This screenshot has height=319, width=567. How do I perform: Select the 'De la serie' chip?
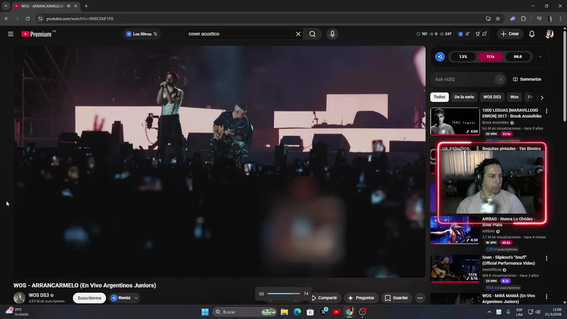pyautogui.click(x=464, y=97)
